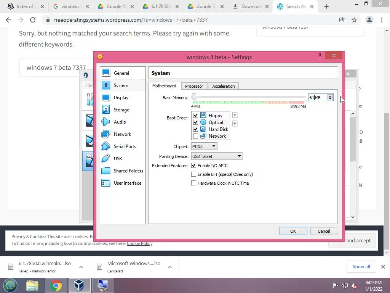390x293 pixels.
Task: Toggle Optical boot checkbox
Action: [195, 122]
